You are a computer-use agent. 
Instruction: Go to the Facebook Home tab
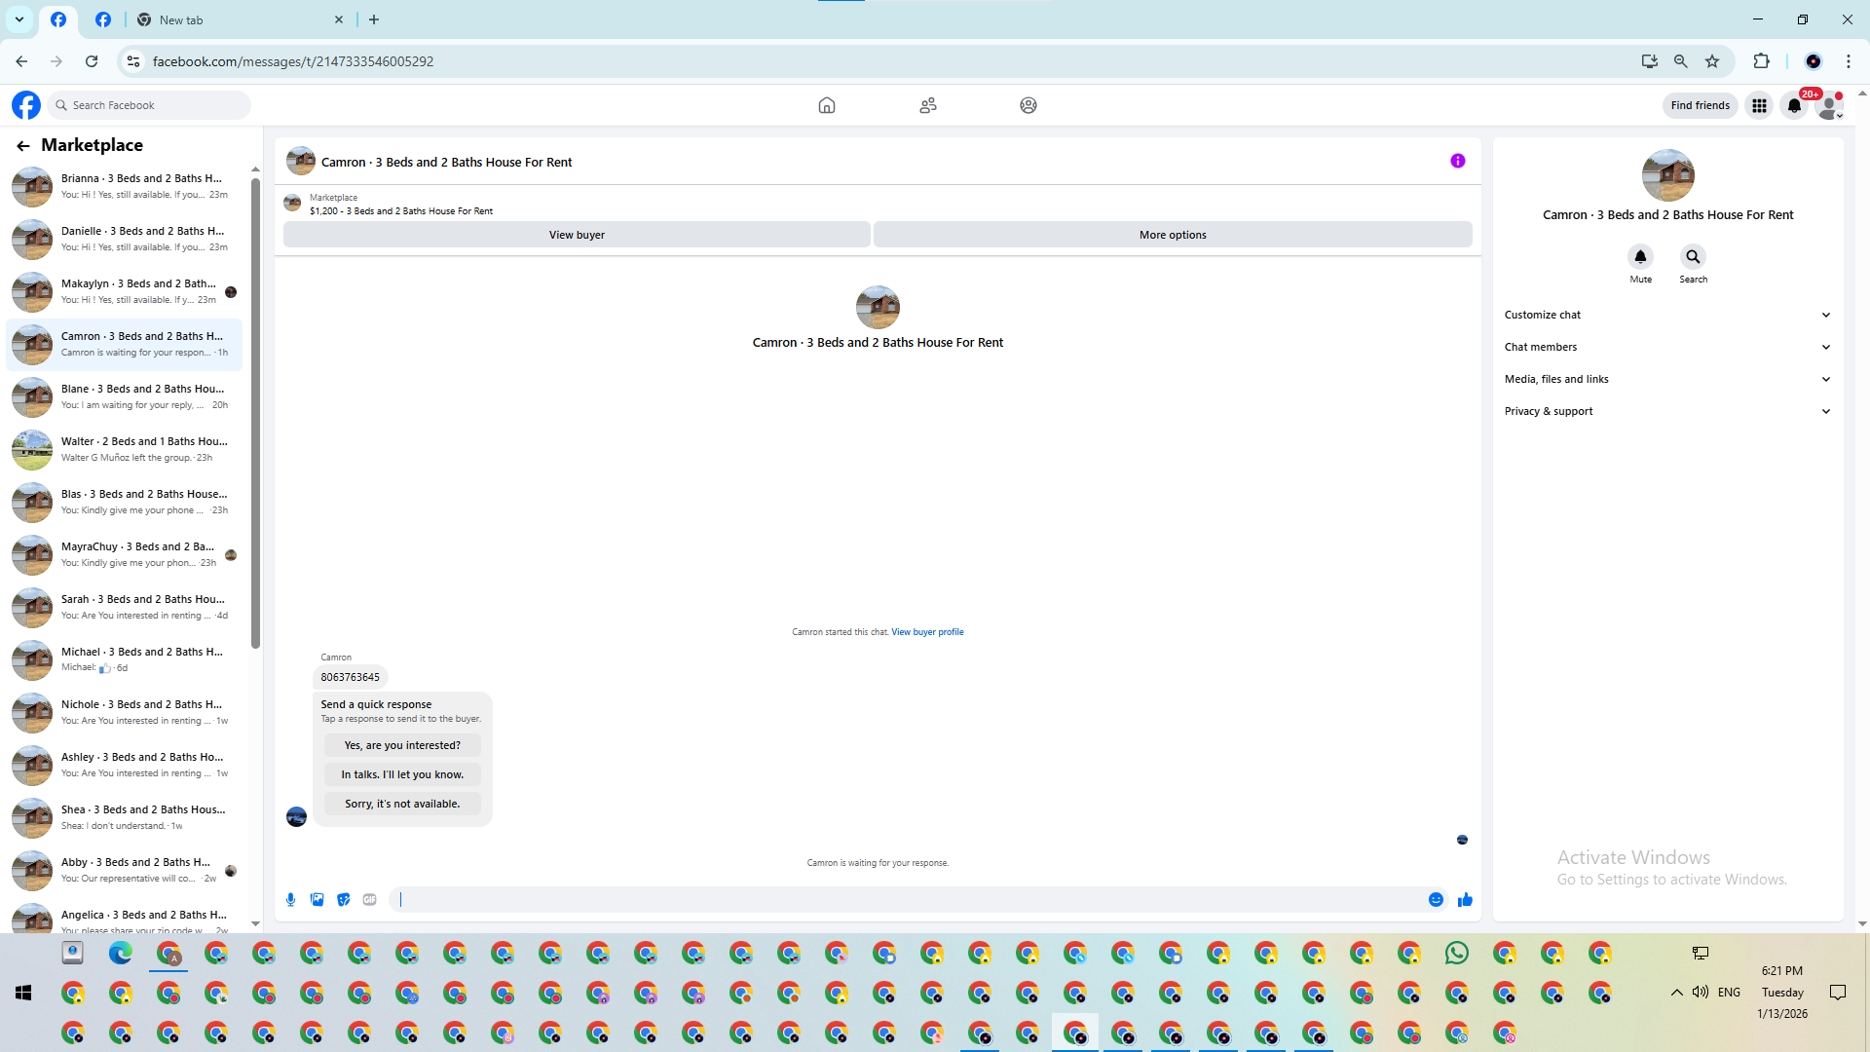coord(826,105)
